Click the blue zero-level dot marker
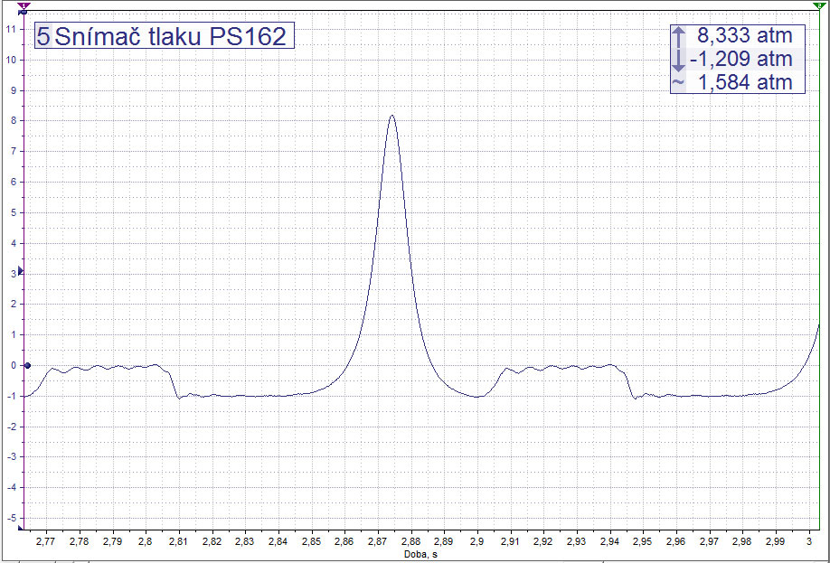Screen dimensions: 830x563 click(27, 365)
